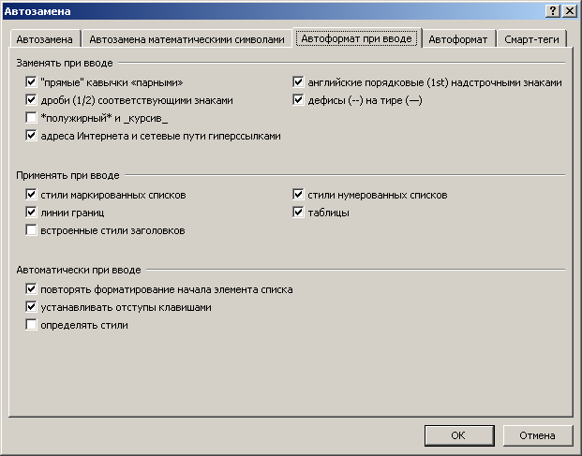Toggle английские порядковые (1st) checkbox

tap(298, 82)
